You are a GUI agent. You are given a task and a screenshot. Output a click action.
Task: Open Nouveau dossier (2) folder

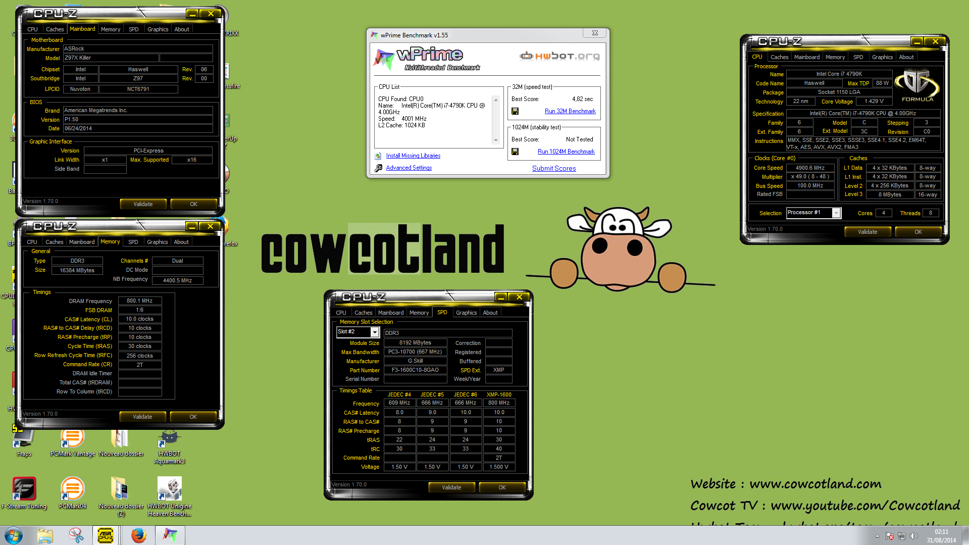pyautogui.click(x=121, y=497)
